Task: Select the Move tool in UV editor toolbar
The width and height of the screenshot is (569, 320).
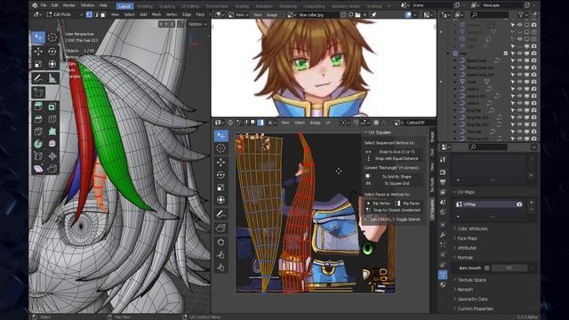Action: 220,163
